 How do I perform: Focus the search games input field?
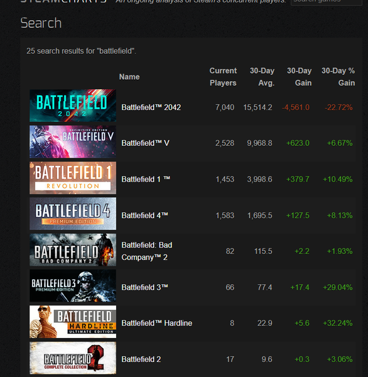pos(326,2)
